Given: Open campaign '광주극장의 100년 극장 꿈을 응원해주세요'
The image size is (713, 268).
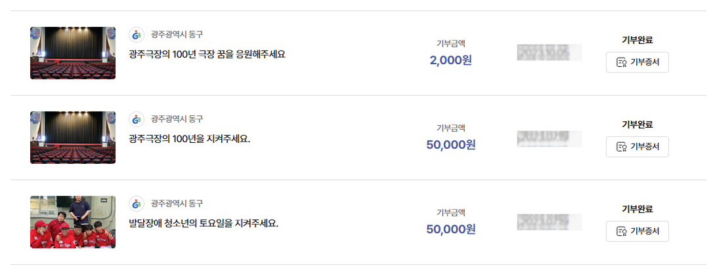Looking at the screenshot, I should click(207, 54).
